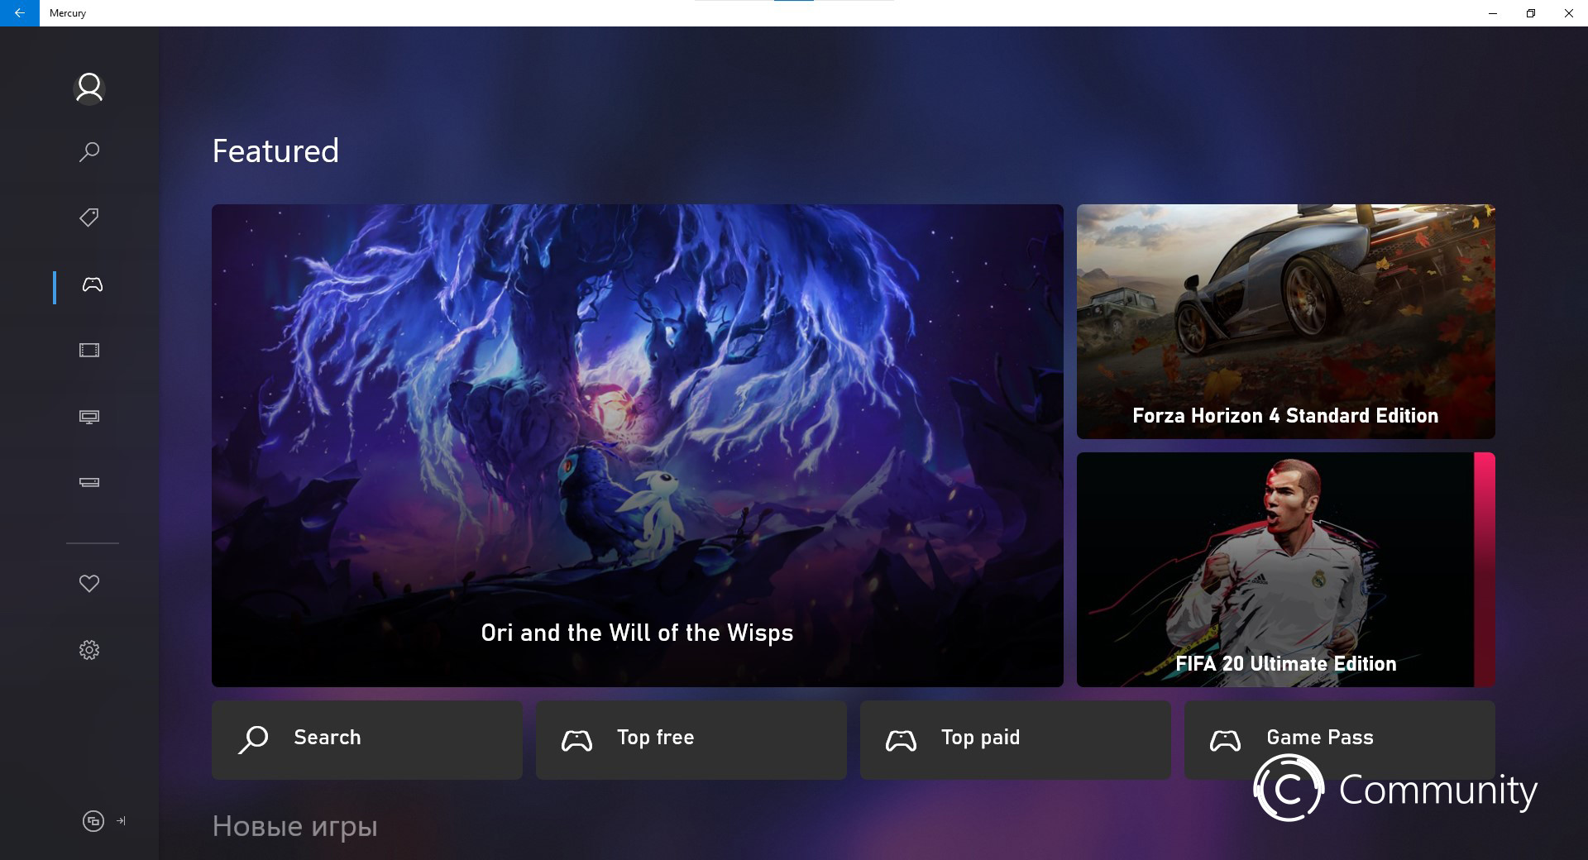
Task: Click the Search quick filter tile
Action: [366, 738]
